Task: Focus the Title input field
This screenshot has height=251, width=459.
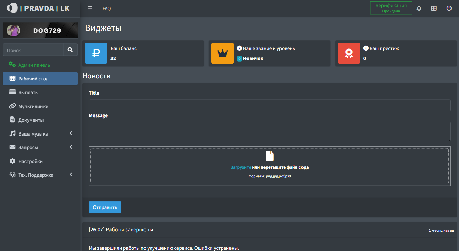Action: point(270,105)
